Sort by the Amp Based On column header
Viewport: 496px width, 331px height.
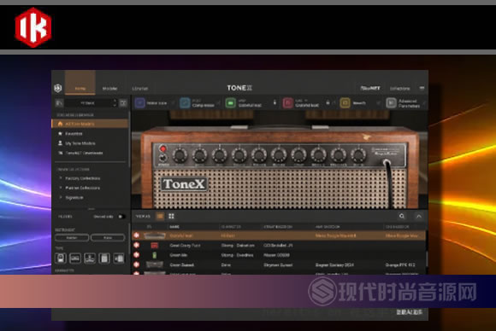click(x=328, y=227)
